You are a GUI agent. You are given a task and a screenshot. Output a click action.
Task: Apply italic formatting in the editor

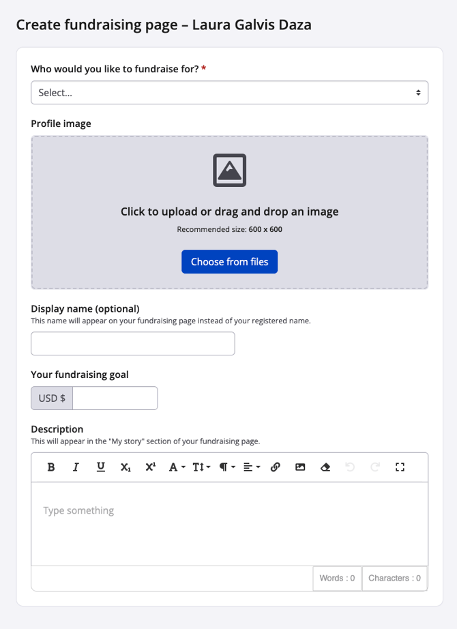coord(76,467)
